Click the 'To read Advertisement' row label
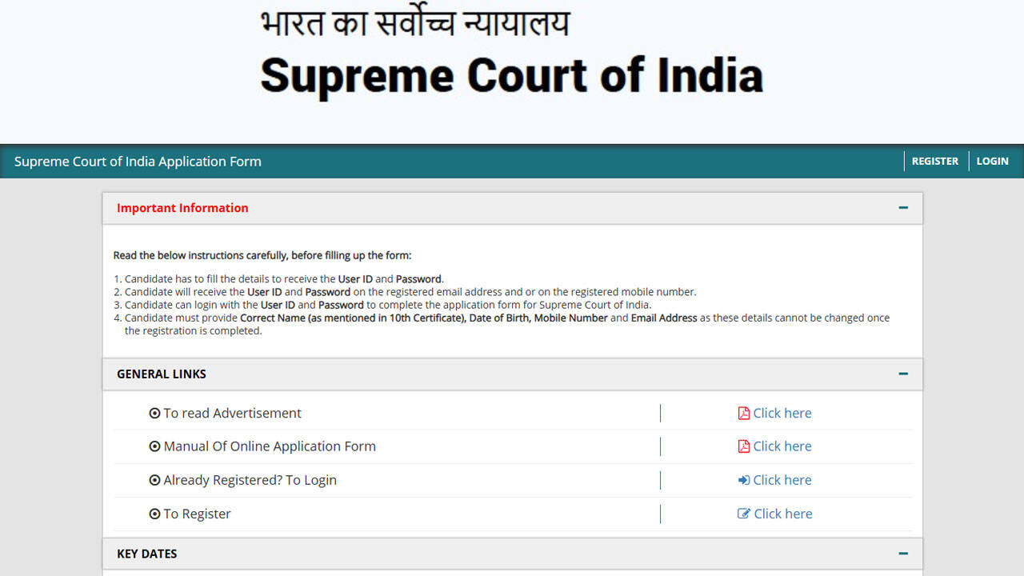 tap(233, 413)
